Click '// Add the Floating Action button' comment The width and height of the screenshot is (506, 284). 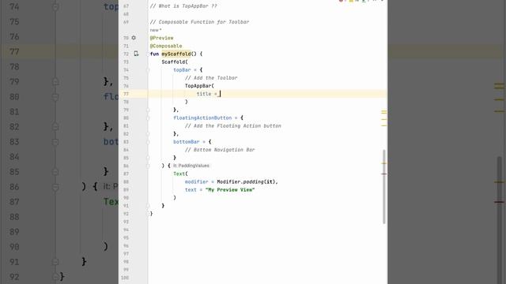pos(233,126)
